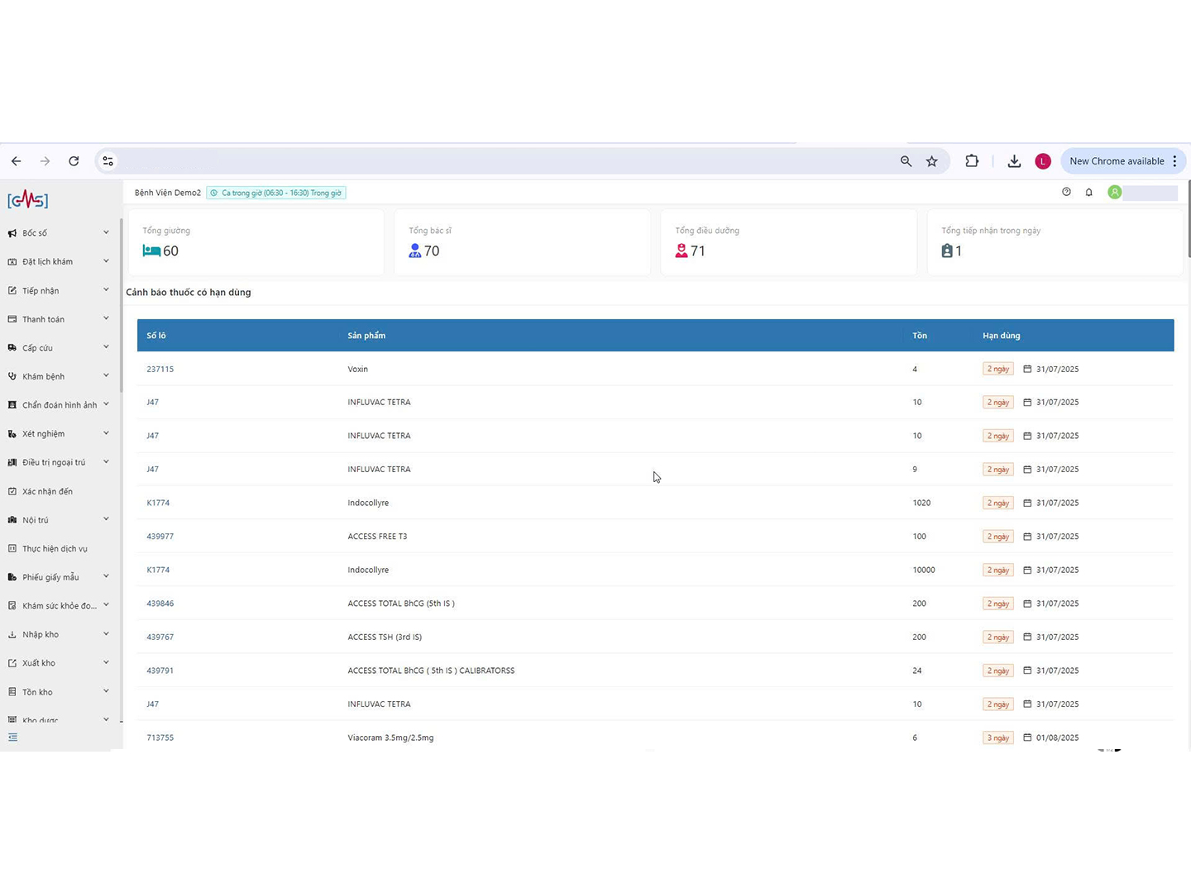1191x893 pixels.
Task: Expand the Nhập kho sidebar chevron
Action: point(106,634)
